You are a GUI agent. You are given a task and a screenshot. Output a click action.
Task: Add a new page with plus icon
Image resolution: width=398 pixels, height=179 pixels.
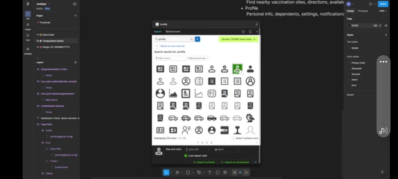pyautogui.click(x=75, y=16)
